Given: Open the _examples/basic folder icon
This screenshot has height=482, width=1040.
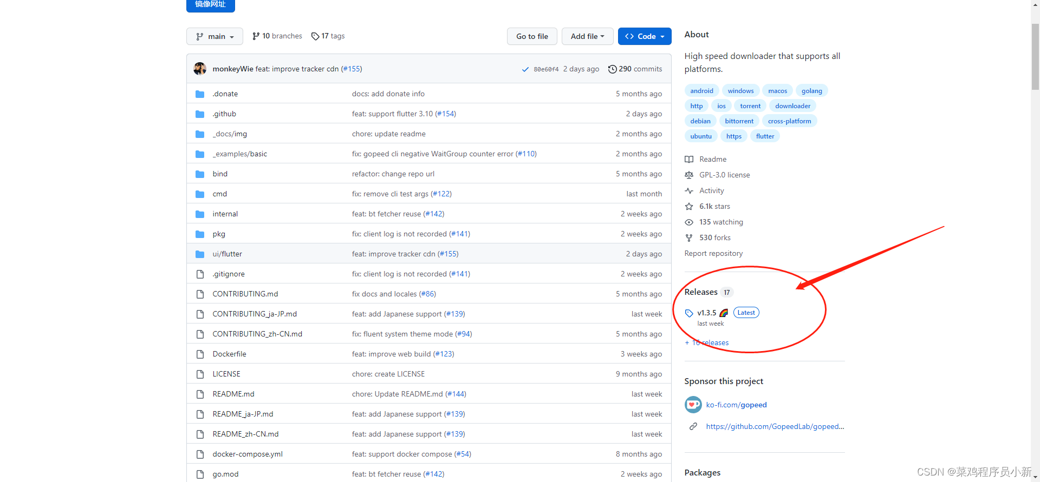Looking at the screenshot, I should click(x=200, y=154).
